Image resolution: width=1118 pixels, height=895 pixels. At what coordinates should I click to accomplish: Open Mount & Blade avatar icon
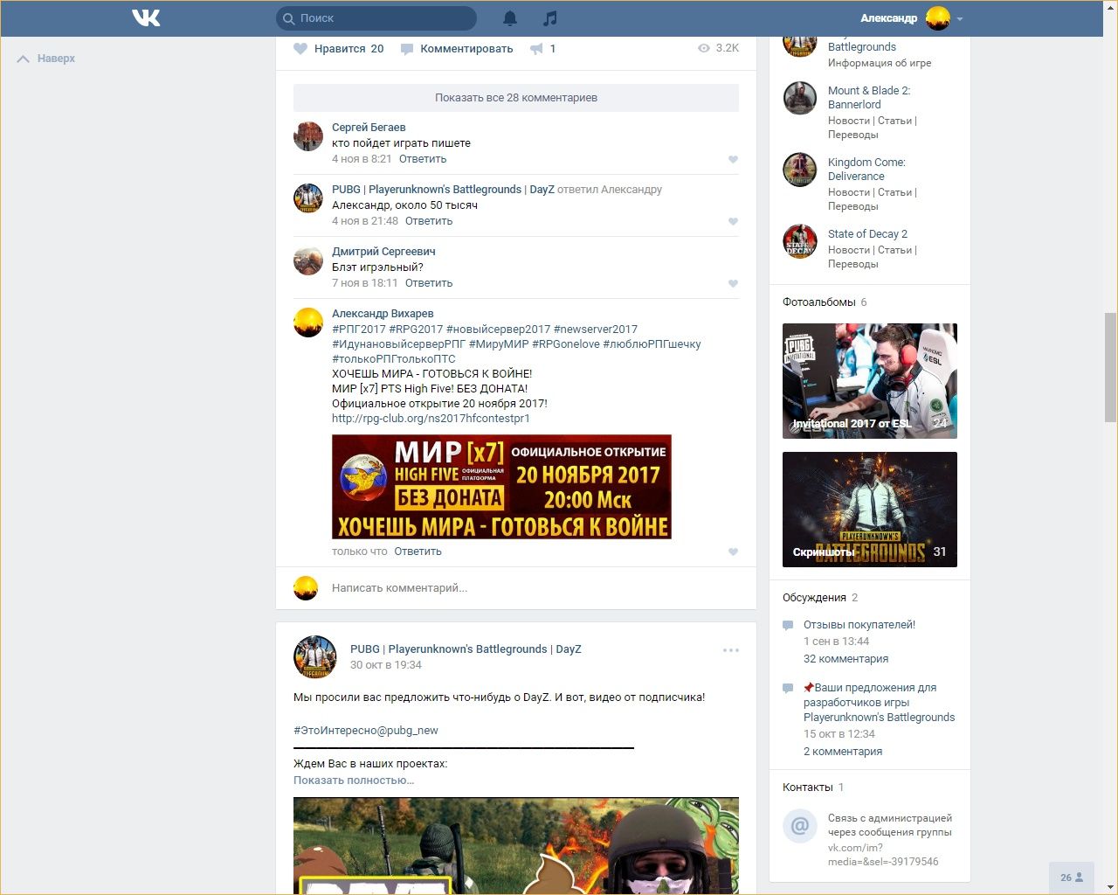coord(799,98)
